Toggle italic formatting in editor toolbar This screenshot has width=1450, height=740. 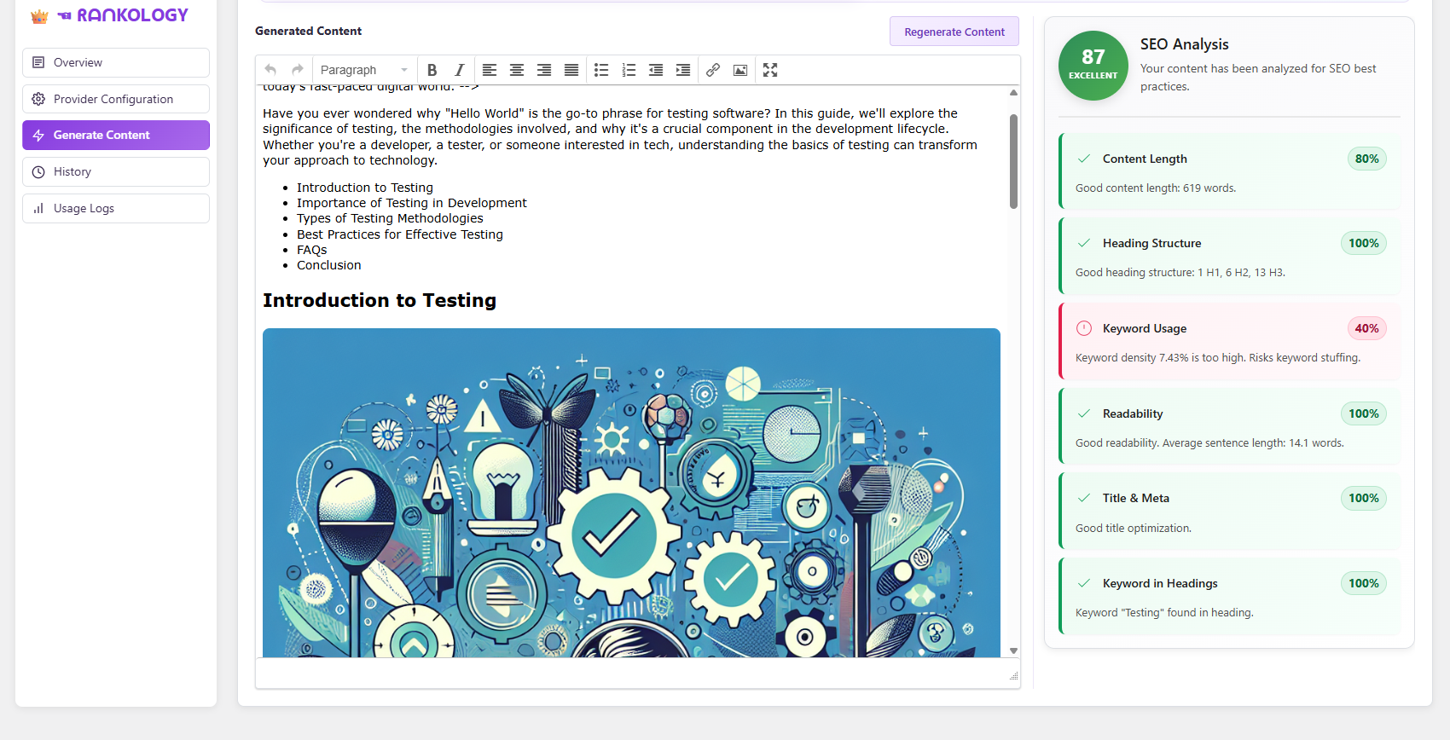coord(460,70)
